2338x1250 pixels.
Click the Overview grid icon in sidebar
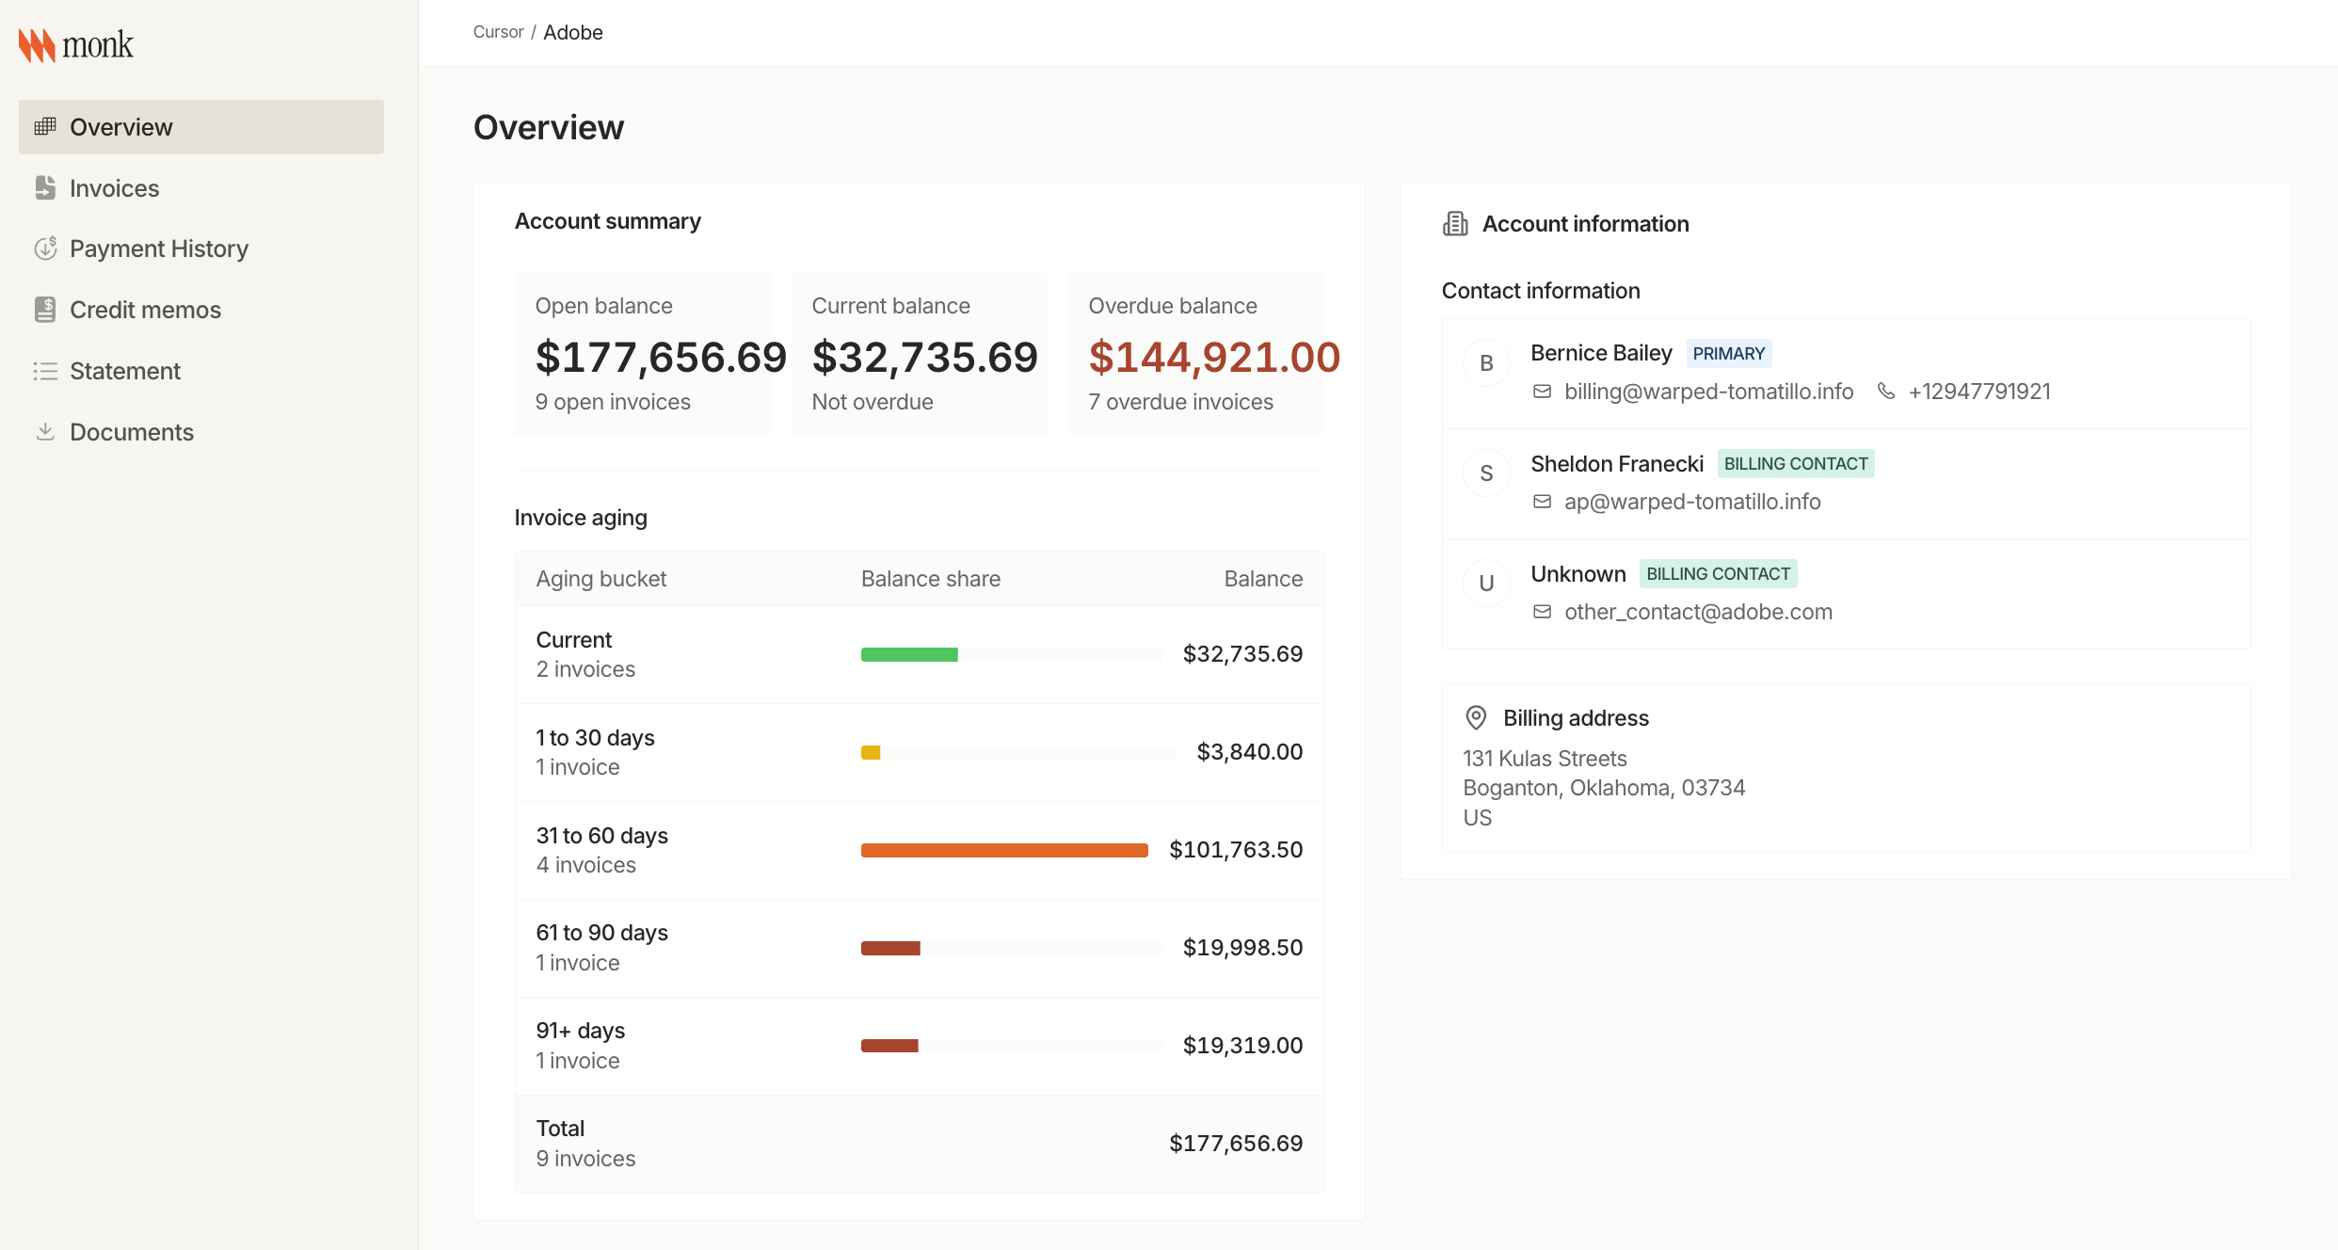pos(45,127)
